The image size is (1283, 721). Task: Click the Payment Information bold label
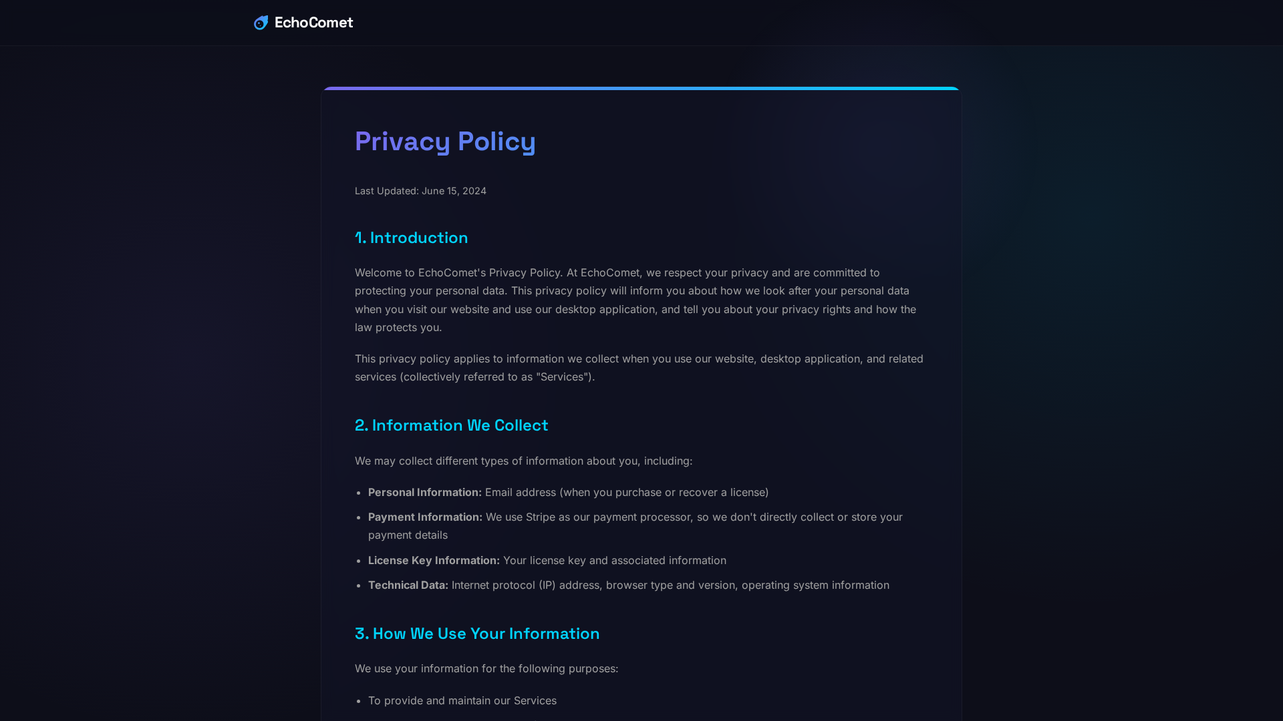(425, 517)
